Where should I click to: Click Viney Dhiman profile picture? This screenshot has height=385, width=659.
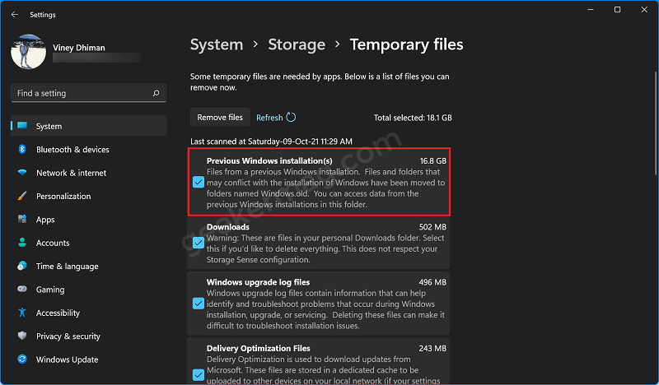point(28,52)
